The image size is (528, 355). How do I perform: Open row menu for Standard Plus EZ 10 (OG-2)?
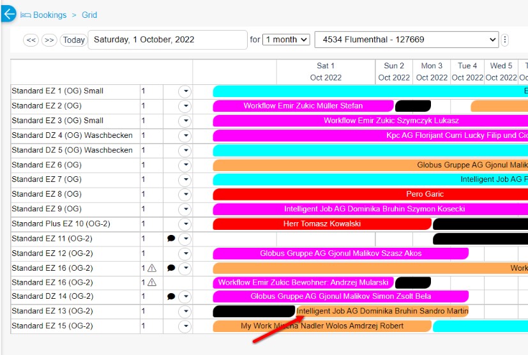[x=185, y=224]
